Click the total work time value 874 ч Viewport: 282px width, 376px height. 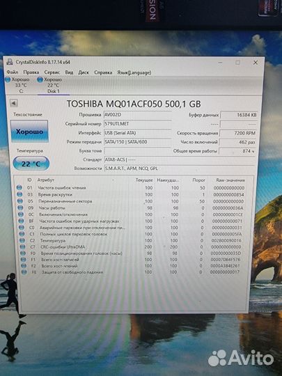pyautogui.click(x=237, y=151)
